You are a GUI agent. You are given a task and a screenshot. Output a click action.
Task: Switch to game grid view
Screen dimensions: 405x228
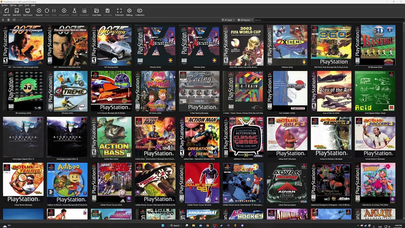(x=9, y=20)
